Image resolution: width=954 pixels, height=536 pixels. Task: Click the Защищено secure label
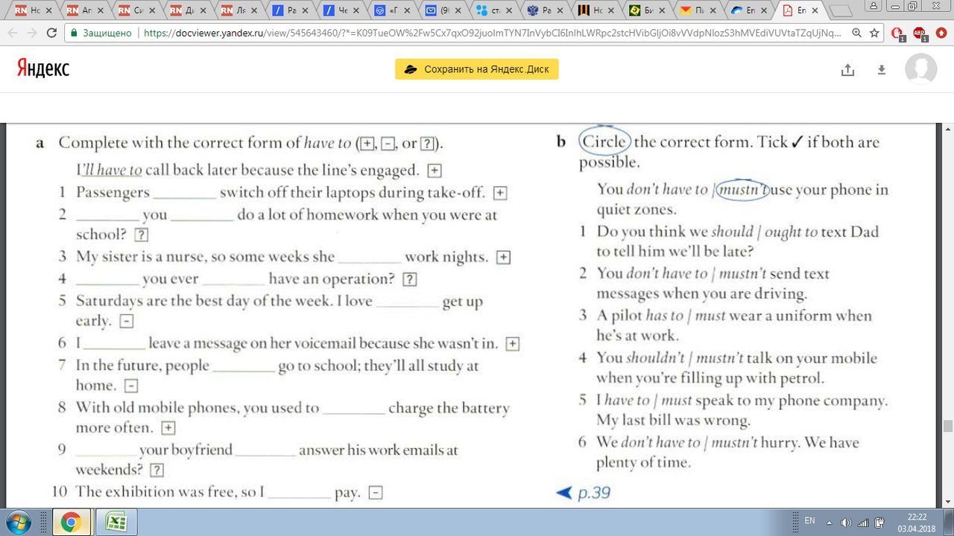tap(106, 33)
